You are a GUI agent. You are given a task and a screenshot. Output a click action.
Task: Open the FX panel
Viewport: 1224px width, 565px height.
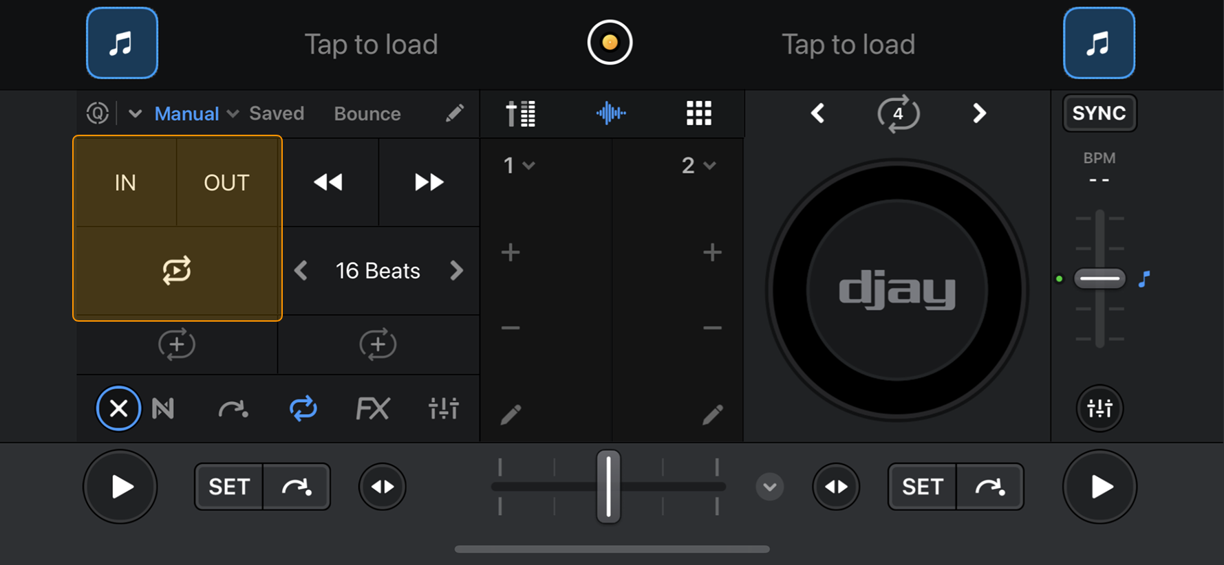pos(373,409)
